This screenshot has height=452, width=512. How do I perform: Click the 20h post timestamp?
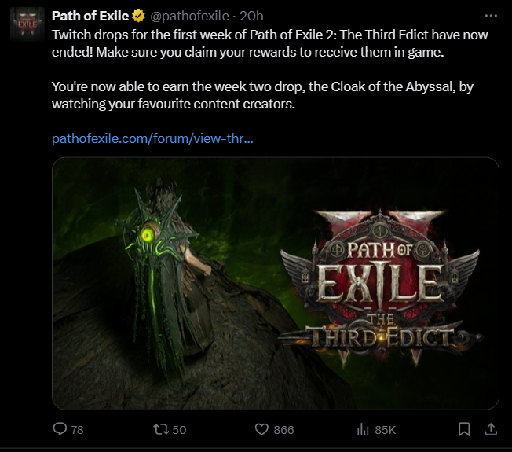(251, 16)
